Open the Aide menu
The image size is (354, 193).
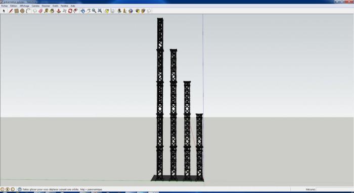(x=73, y=6)
